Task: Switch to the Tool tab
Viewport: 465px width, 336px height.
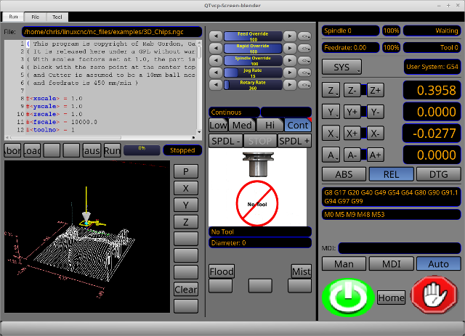Action: [x=57, y=16]
